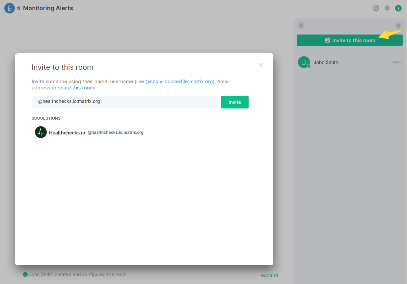Go back using the panel chevron button
Screen dimensions: 407x284
click(301, 26)
